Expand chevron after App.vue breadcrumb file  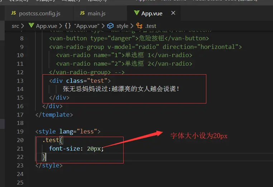(61, 26)
